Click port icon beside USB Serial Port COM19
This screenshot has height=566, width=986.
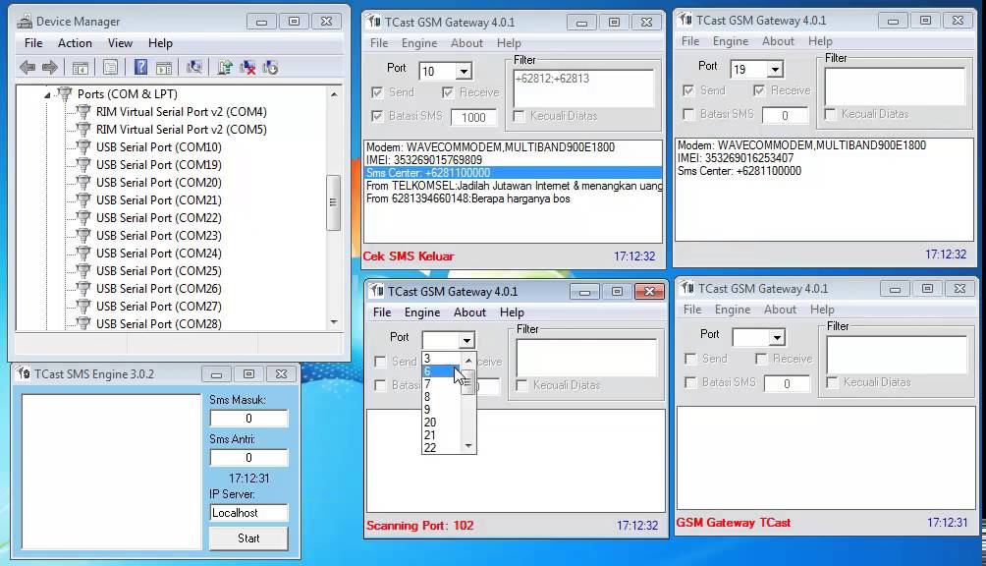click(x=83, y=165)
